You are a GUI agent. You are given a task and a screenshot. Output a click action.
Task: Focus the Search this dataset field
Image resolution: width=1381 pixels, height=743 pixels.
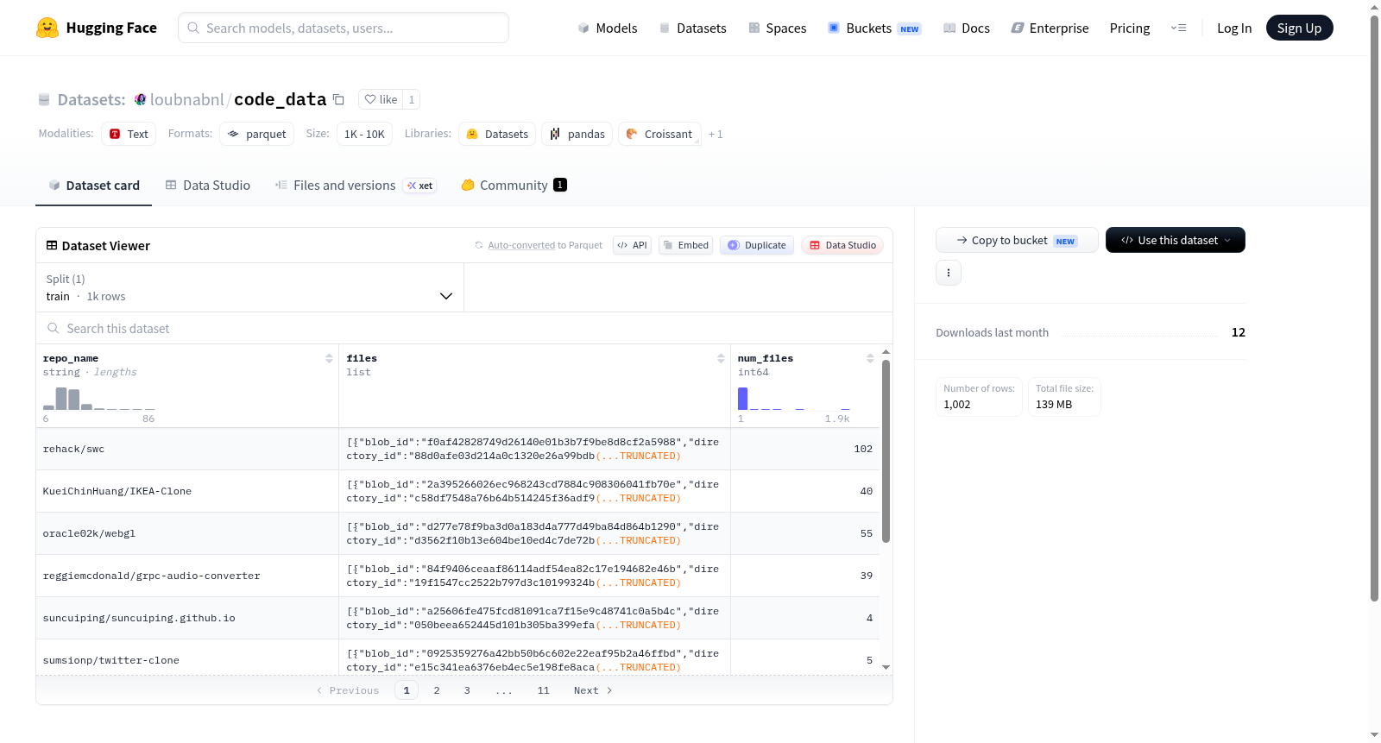pos(464,328)
